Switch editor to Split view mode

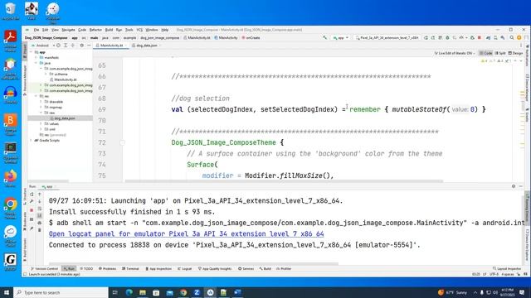(x=500, y=53)
